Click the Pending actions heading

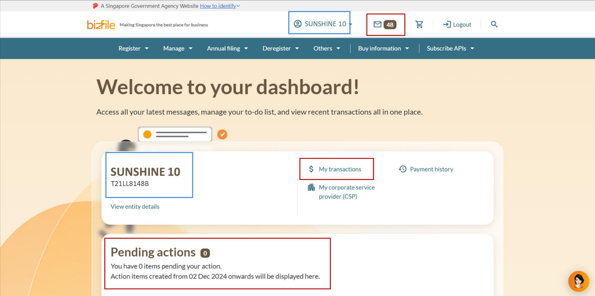[153, 252]
